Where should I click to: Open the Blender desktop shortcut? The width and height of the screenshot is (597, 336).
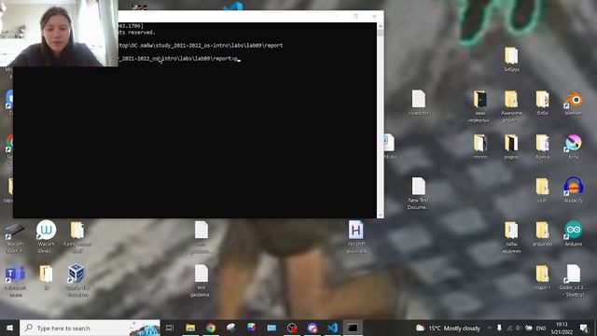574,104
